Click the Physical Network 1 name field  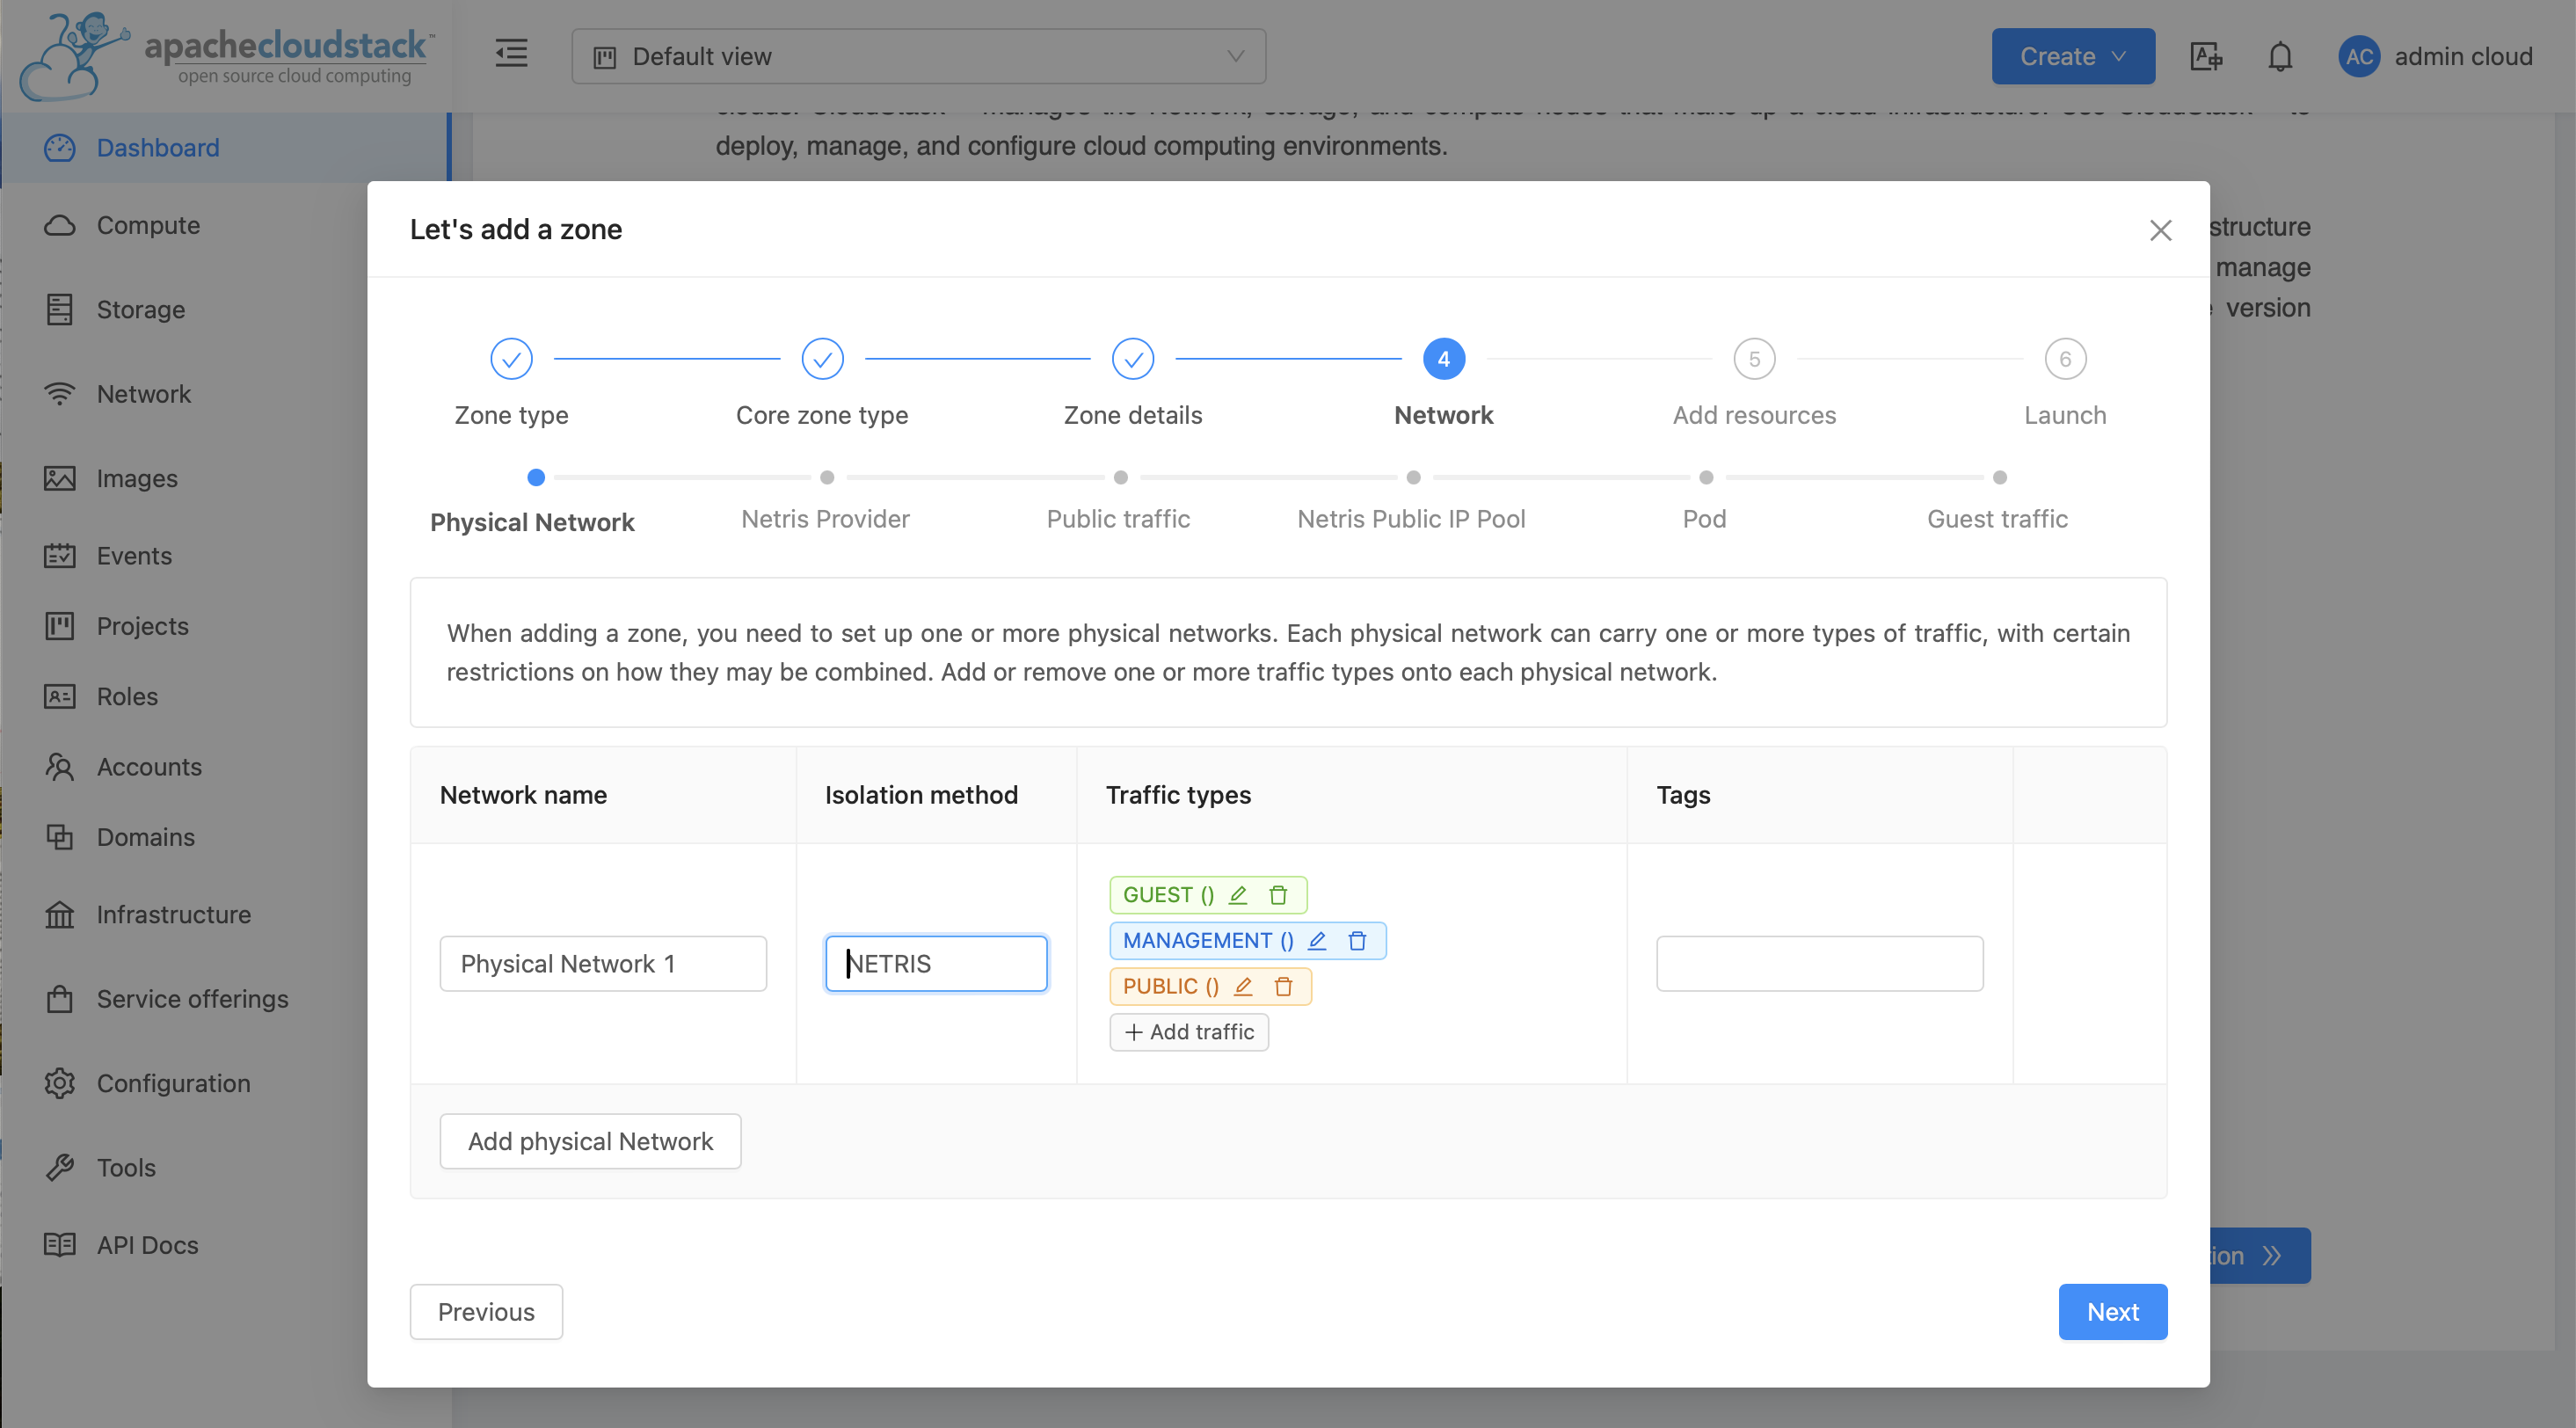pyautogui.click(x=603, y=963)
